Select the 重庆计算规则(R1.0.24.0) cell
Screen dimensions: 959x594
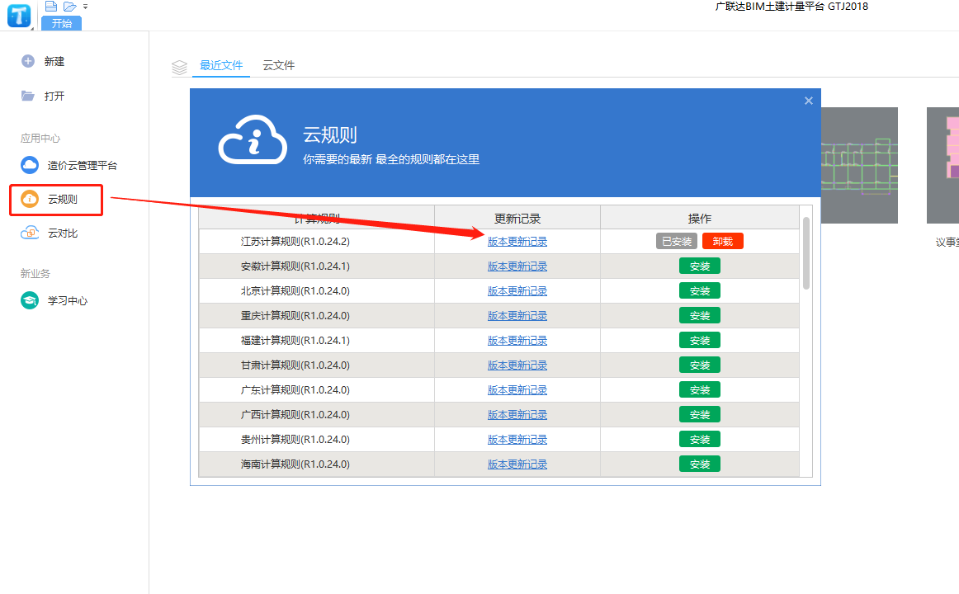pos(317,316)
